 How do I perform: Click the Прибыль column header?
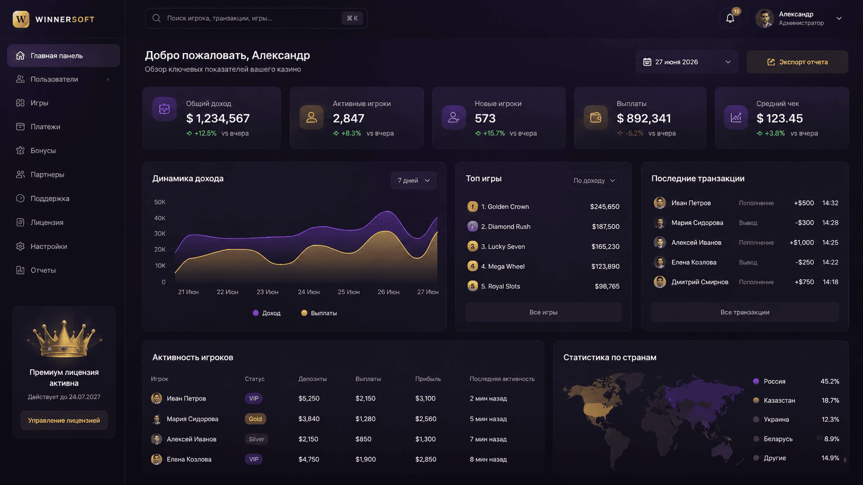coord(428,379)
